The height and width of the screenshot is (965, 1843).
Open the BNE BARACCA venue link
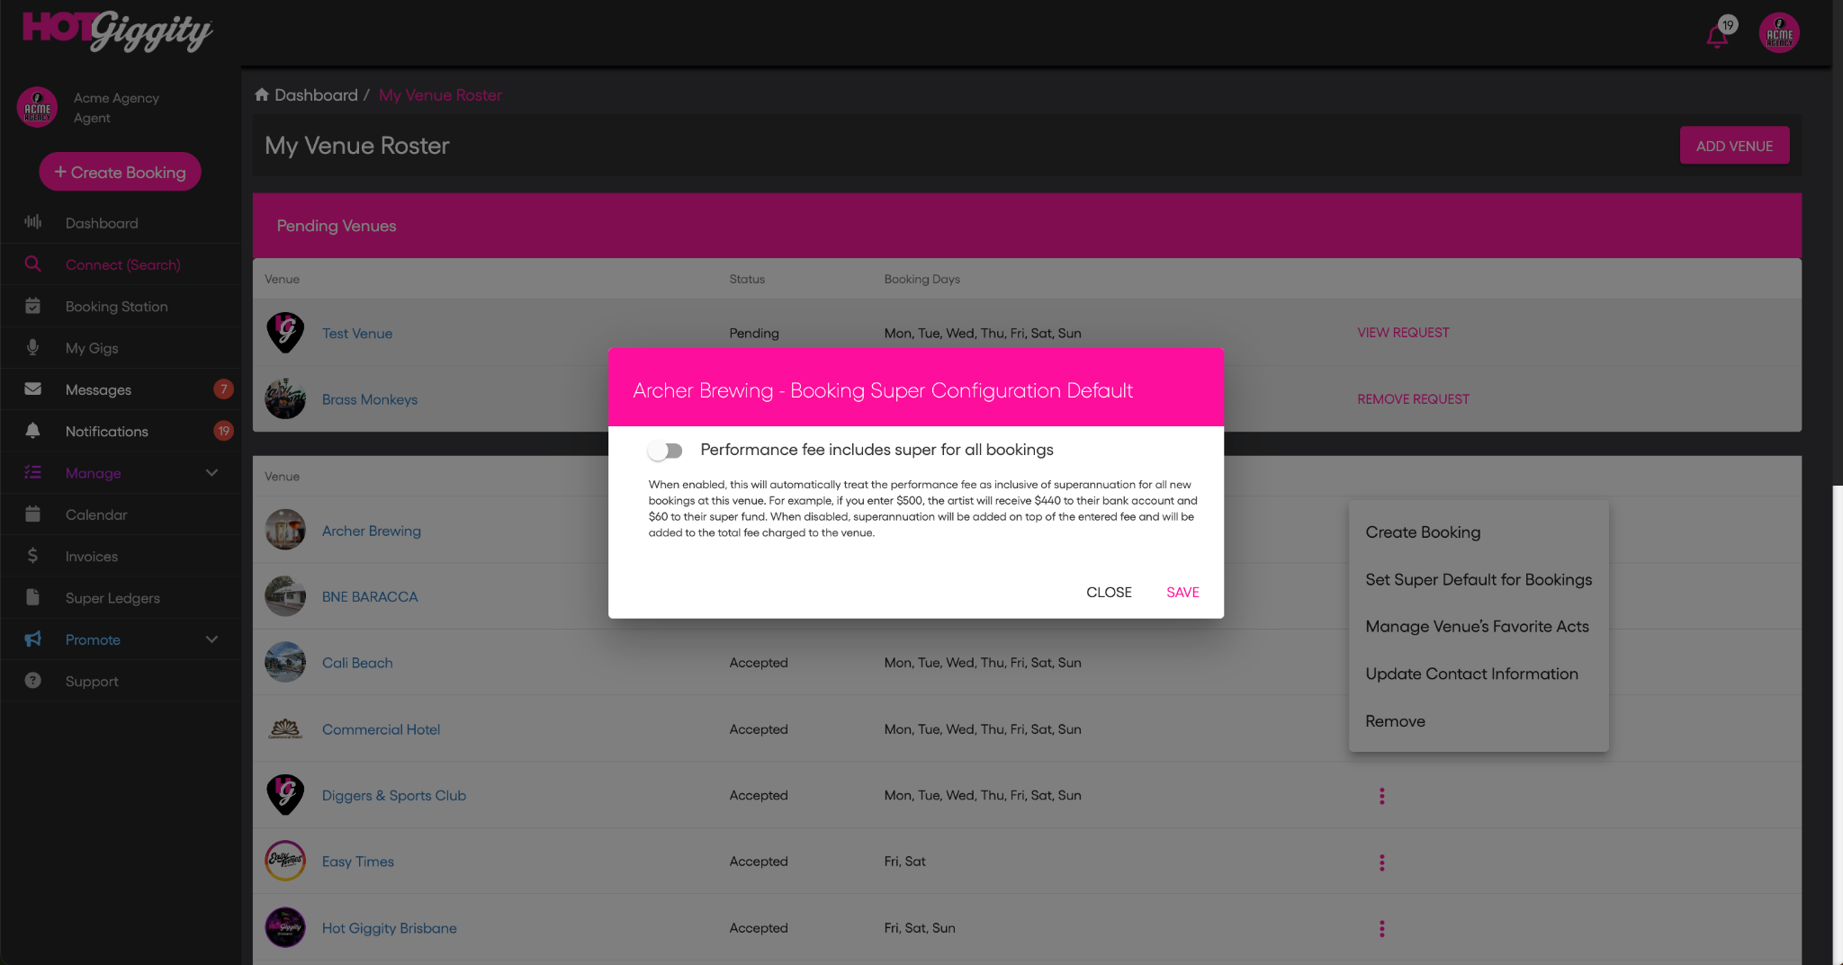[x=370, y=597]
